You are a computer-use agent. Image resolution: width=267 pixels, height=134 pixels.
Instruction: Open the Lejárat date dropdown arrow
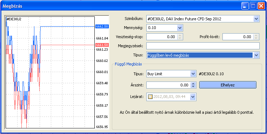(x=193, y=97)
